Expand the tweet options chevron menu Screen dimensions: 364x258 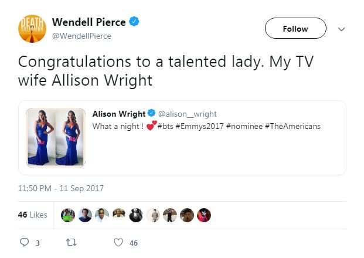pyautogui.click(x=342, y=29)
